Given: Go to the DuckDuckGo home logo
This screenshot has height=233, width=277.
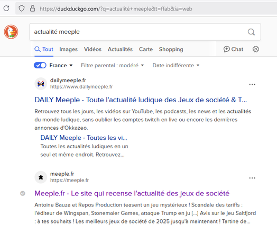Looking at the screenshot, I should (x=11, y=32).
